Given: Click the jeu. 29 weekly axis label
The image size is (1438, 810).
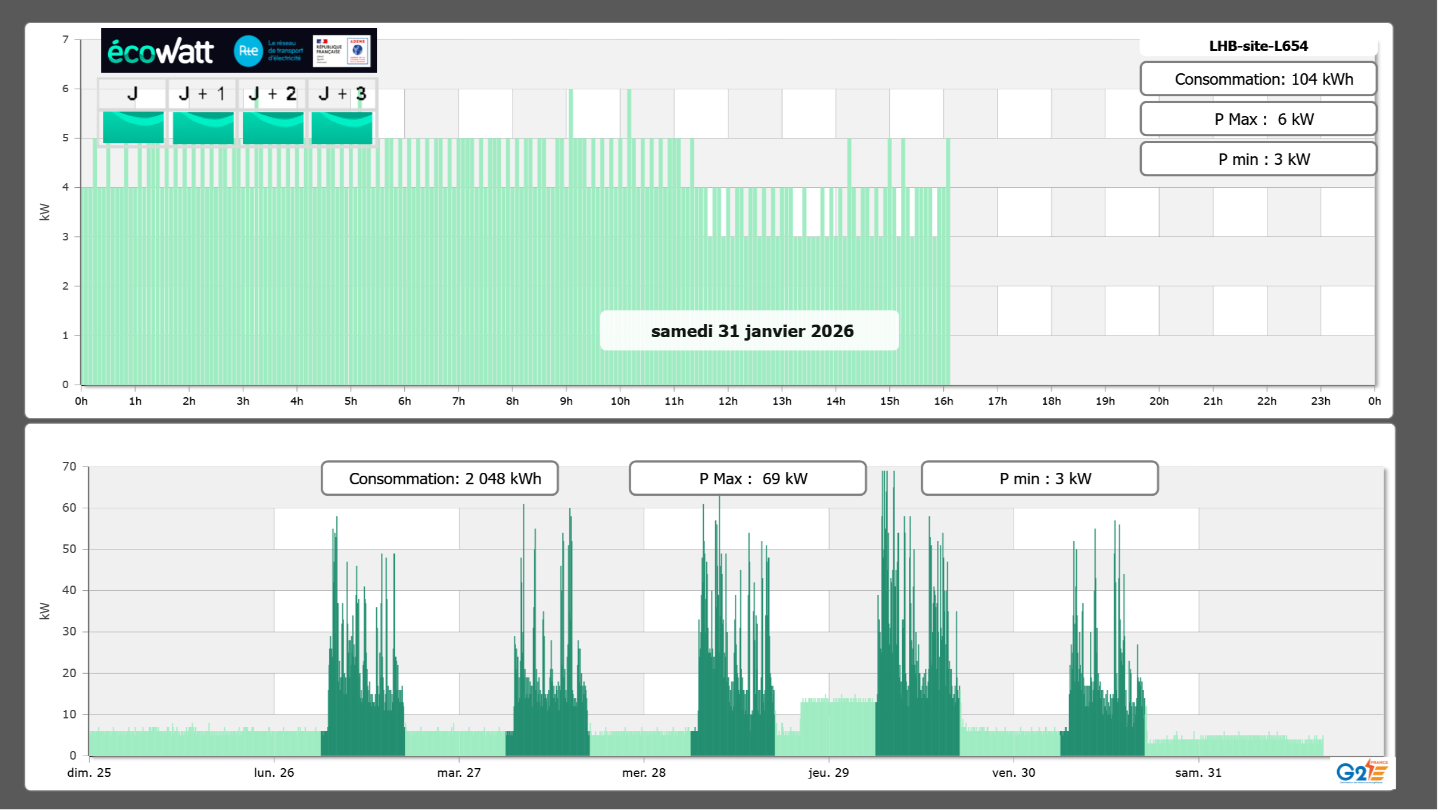Looking at the screenshot, I should tap(828, 772).
